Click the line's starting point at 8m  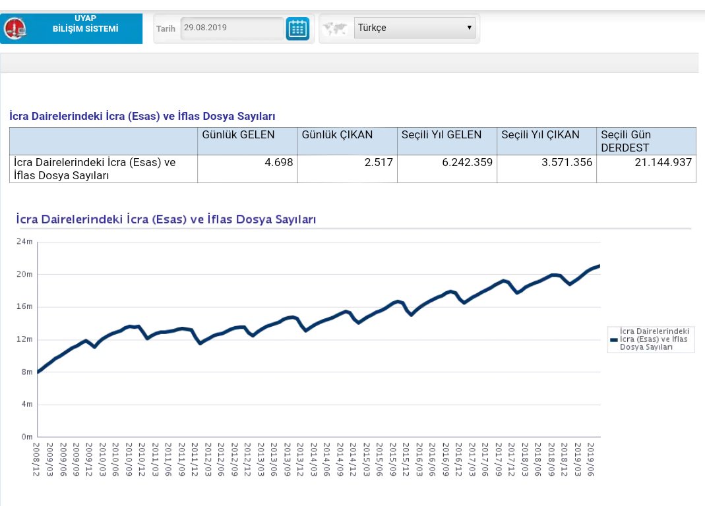pyautogui.click(x=38, y=372)
